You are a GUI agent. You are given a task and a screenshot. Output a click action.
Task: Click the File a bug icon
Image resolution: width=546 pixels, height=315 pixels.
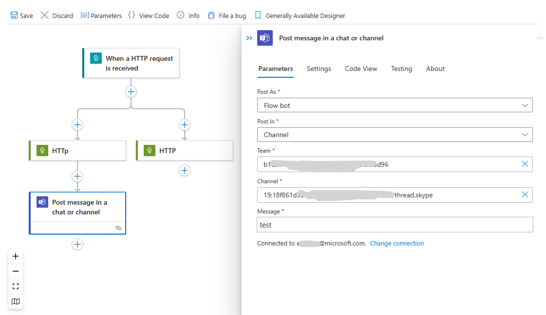tap(210, 15)
